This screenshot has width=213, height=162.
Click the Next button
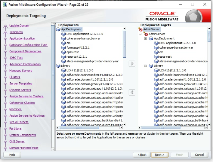click(160, 155)
